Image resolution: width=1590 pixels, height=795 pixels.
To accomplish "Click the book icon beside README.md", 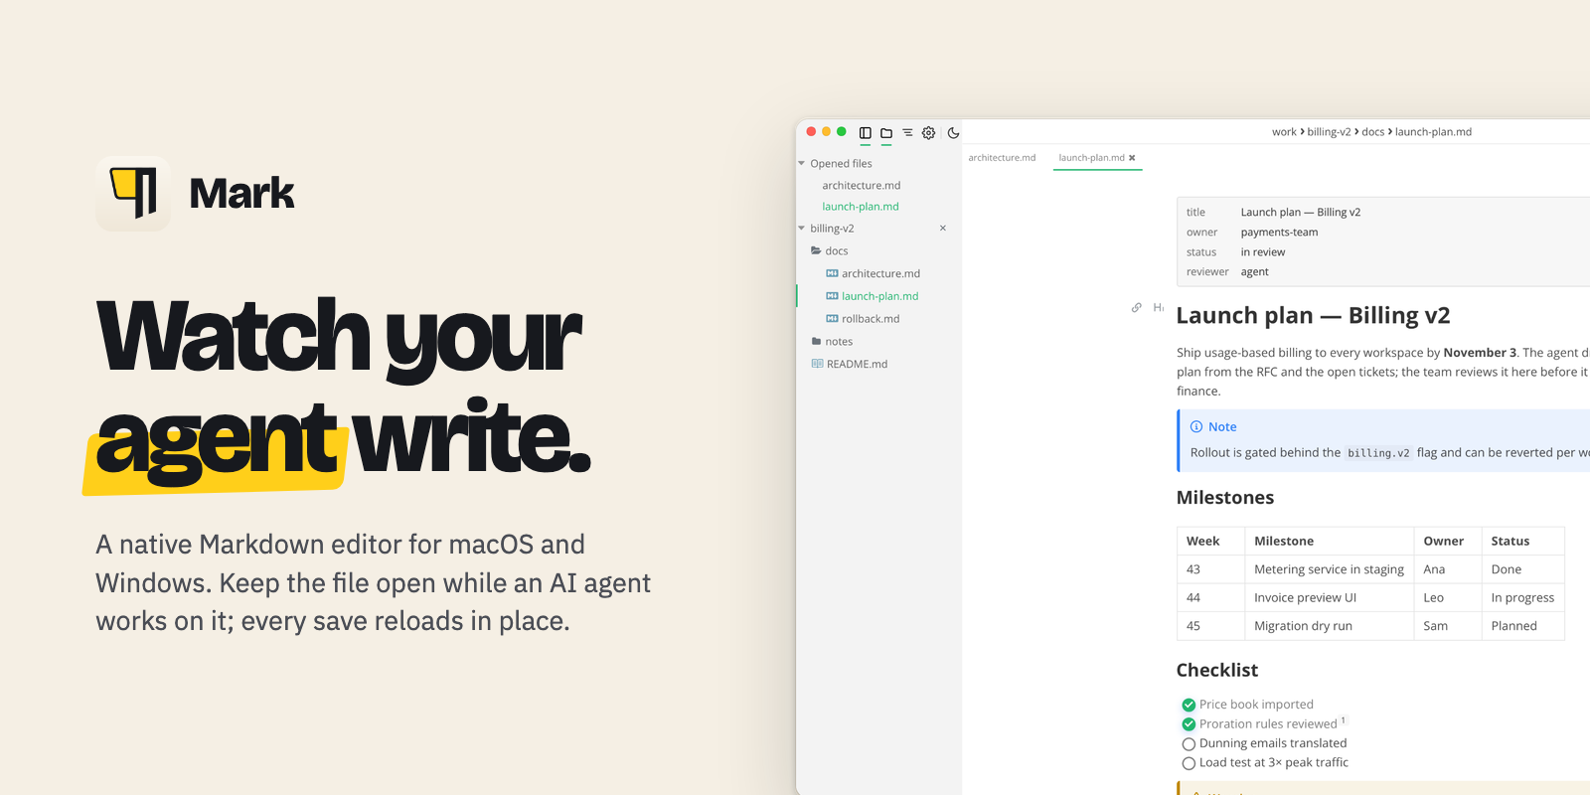I will point(817,364).
